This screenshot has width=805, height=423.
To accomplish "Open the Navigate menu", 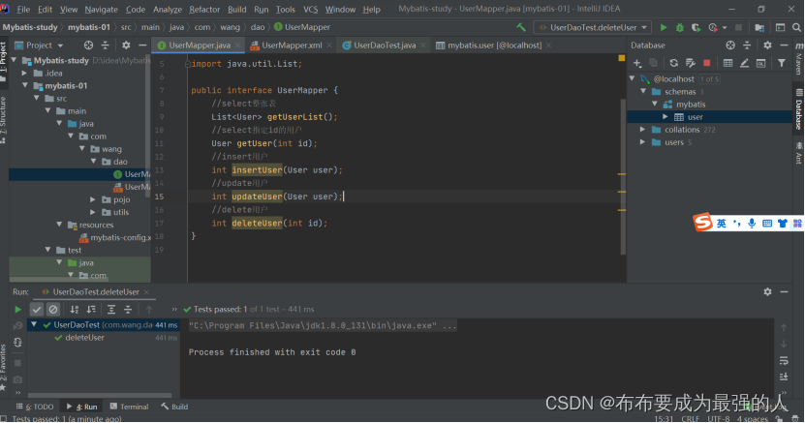I will pos(101,10).
